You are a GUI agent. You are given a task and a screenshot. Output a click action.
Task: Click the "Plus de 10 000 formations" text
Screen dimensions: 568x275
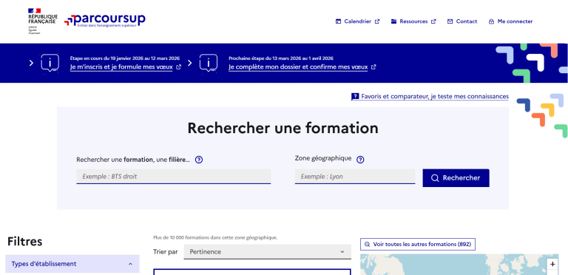point(215,238)
